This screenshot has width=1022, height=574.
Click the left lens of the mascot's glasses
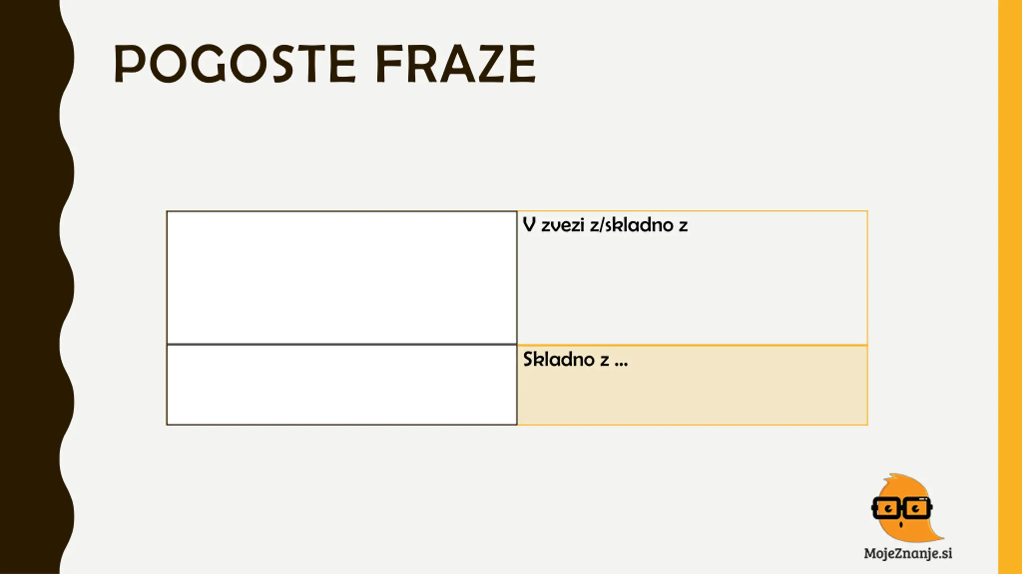[886, 508]
